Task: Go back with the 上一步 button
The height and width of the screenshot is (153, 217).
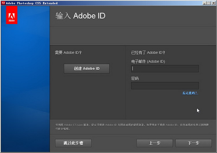Action: pyautogui.click(x=155, y=143)
